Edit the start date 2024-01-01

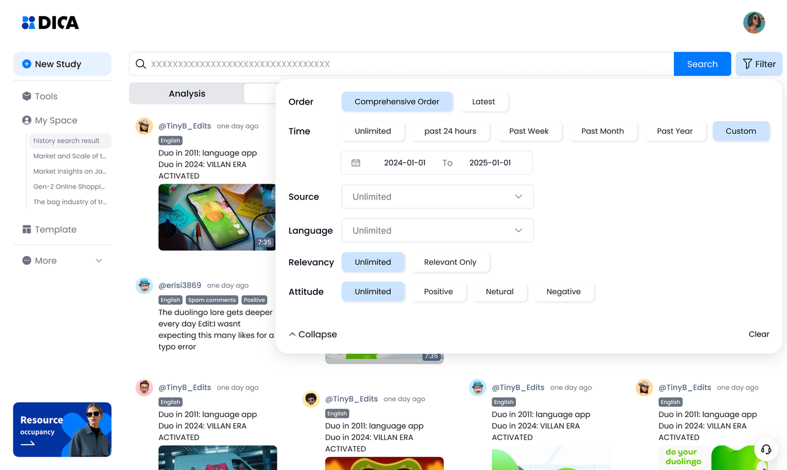pyautogui.click(x=405, y=163)
